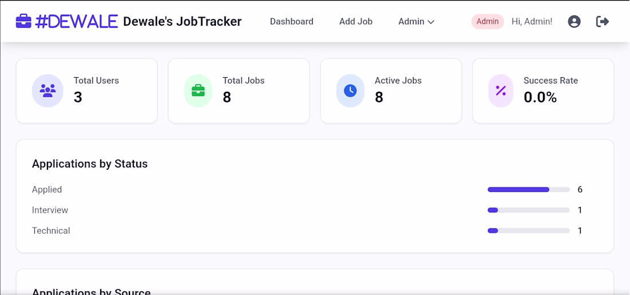Screen dimensions: 630x295
Task: Click the 0.0% success rate value
Action: 541,97
